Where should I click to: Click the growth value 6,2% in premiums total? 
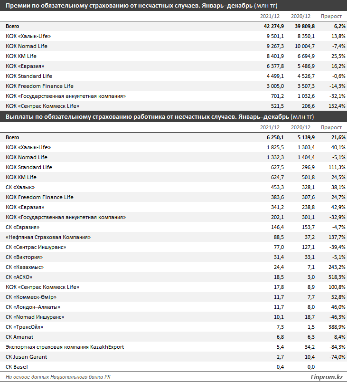(x=339, y=26)
